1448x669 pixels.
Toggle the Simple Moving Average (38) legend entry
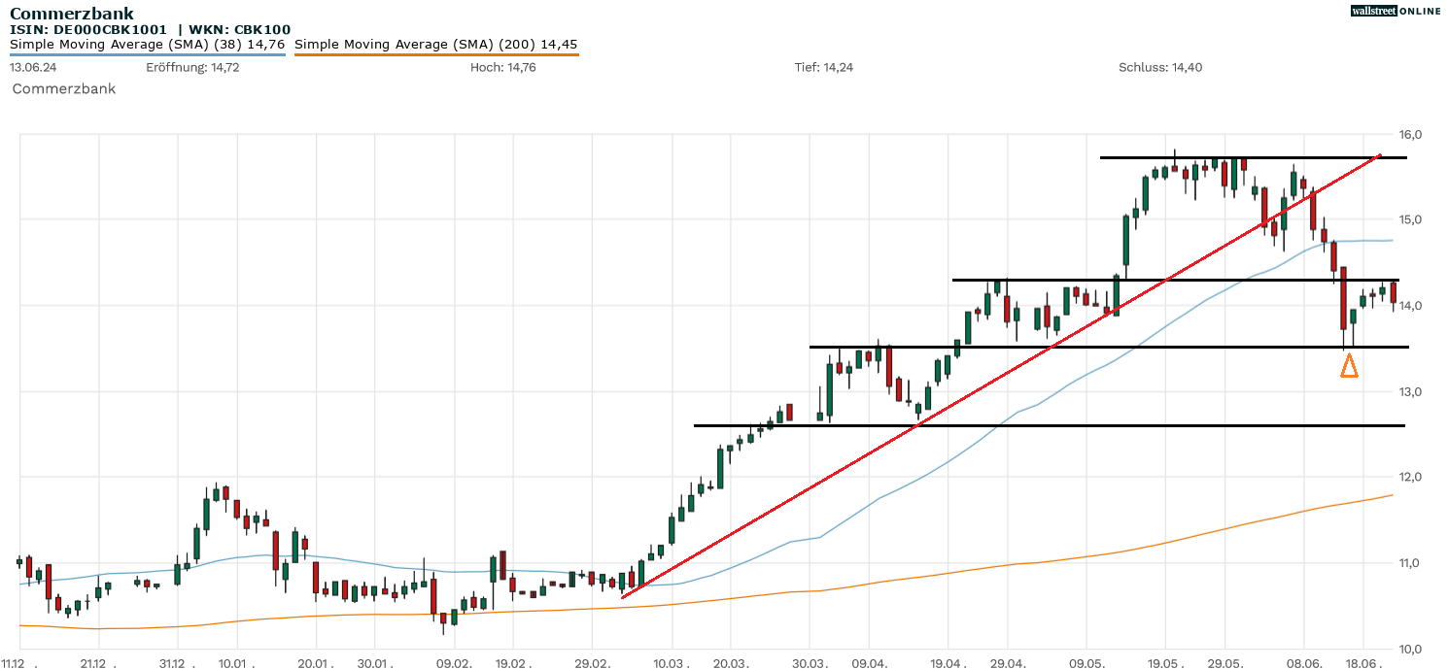click(146, 44)
